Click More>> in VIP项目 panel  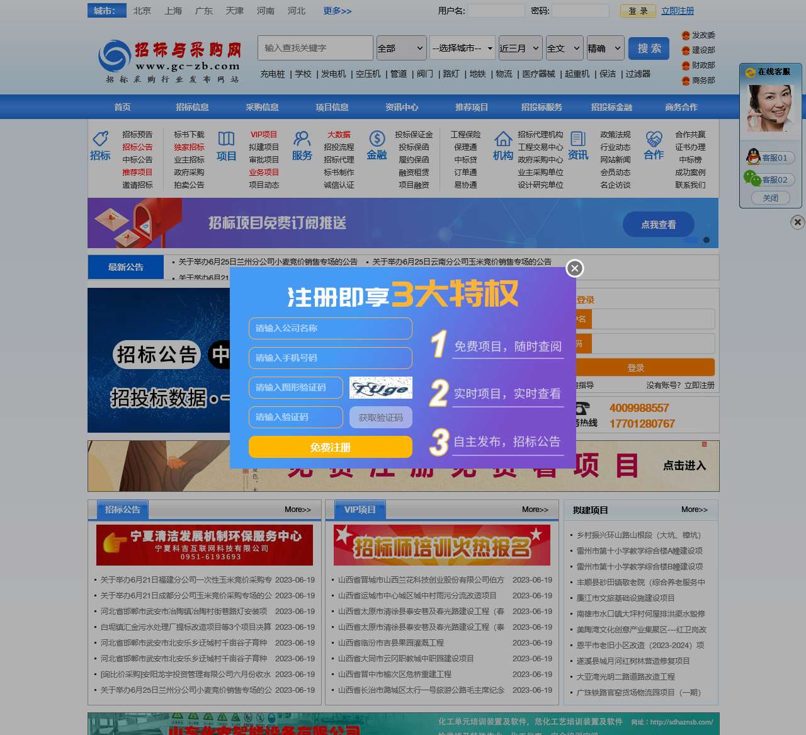click(535, 510)
